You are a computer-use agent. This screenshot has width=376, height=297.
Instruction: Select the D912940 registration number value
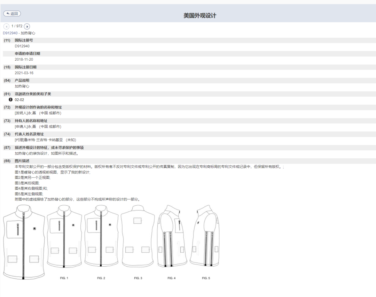click(22, 46)
